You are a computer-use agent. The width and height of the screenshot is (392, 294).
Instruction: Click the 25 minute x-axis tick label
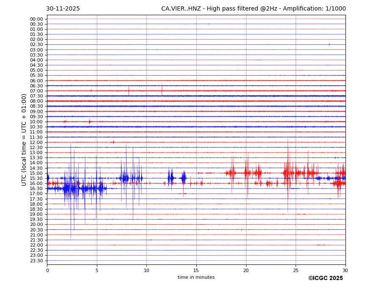[x=296, y=270]
